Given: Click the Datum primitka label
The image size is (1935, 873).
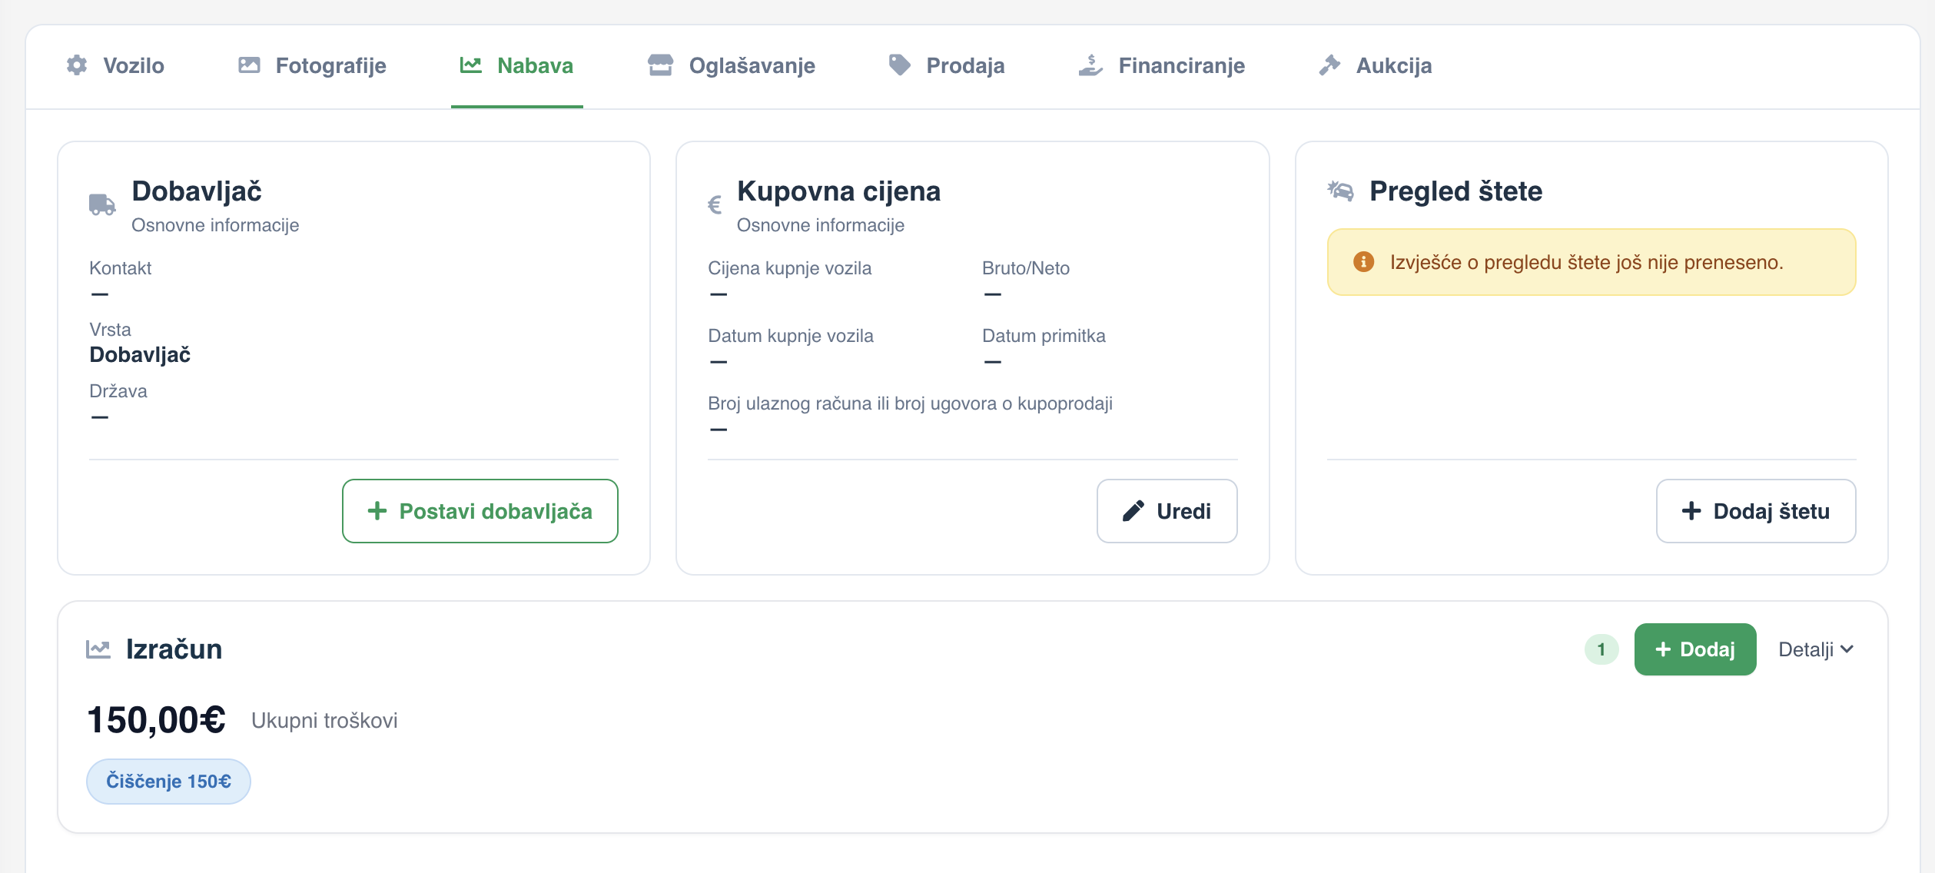Looking at the screenshot, I should 1044,336.
